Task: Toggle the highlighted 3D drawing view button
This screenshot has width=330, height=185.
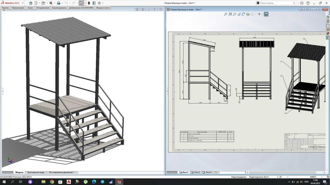Action: pos(266,14)
